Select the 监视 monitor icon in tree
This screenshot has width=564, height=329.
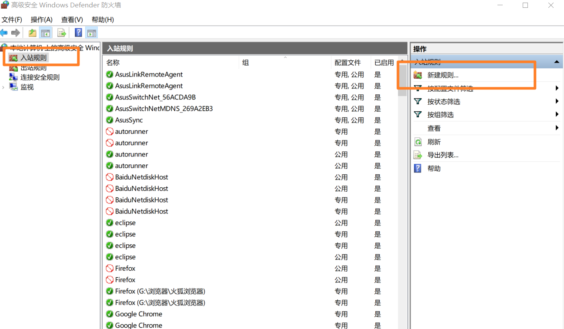[13, 87]
